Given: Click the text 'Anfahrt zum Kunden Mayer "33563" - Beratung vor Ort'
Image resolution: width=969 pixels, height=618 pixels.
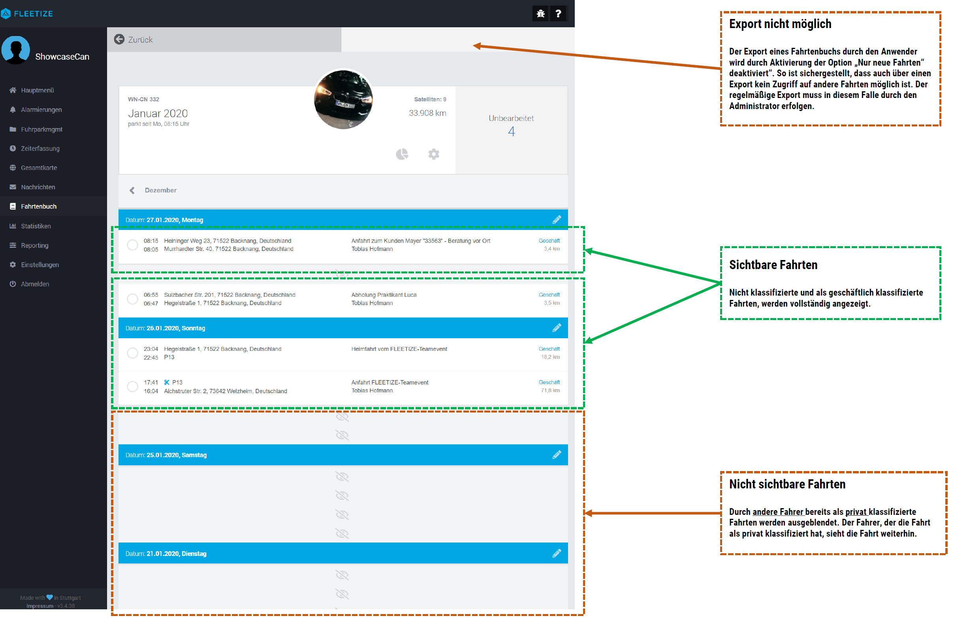Looking at the screenshot, I should pyautogui.click(x=421, y=241).
